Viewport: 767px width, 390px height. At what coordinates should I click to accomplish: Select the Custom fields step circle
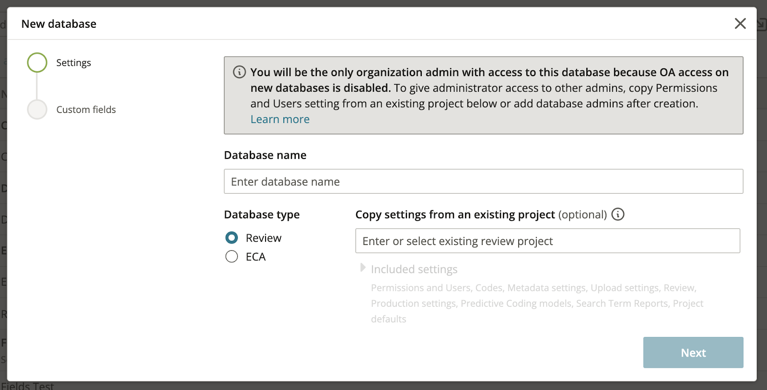[37, 110]
